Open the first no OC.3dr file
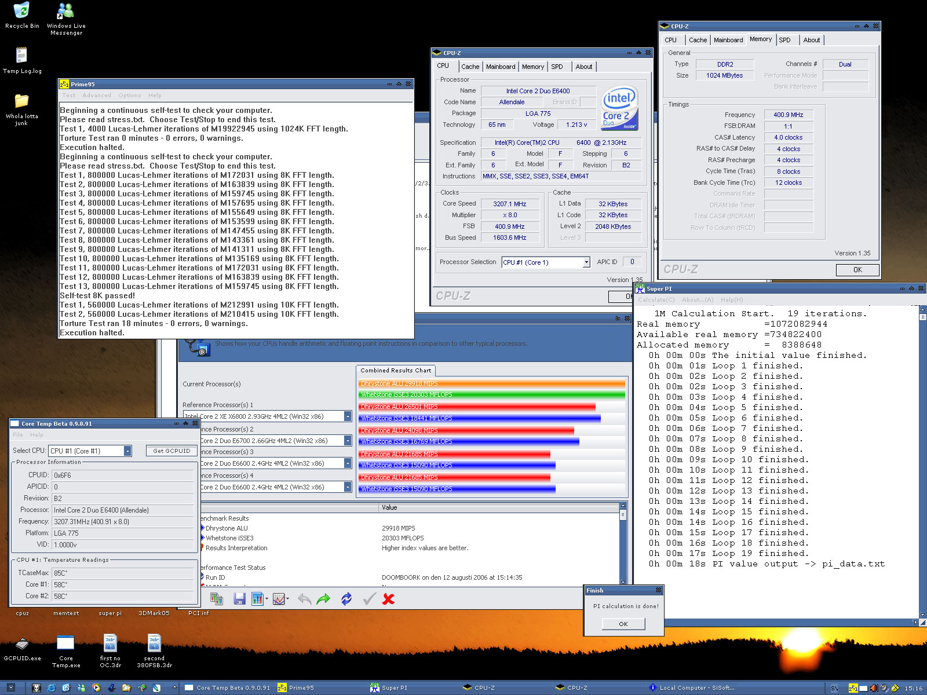The width and height of the screenshot is (927, 695). click(x=110, y=652)
